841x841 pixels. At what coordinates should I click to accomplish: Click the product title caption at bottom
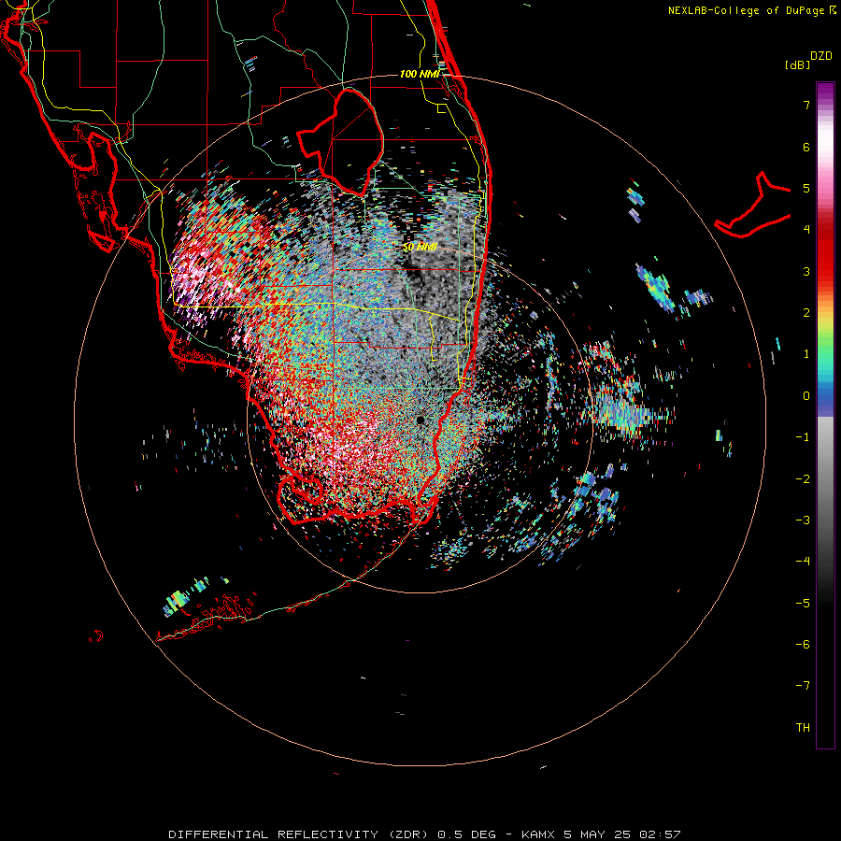tap(424, 834)
